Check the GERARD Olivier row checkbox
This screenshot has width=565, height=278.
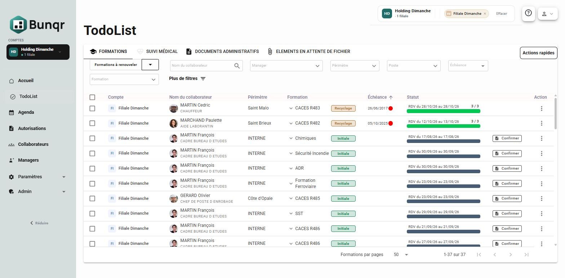pos(92,198)
